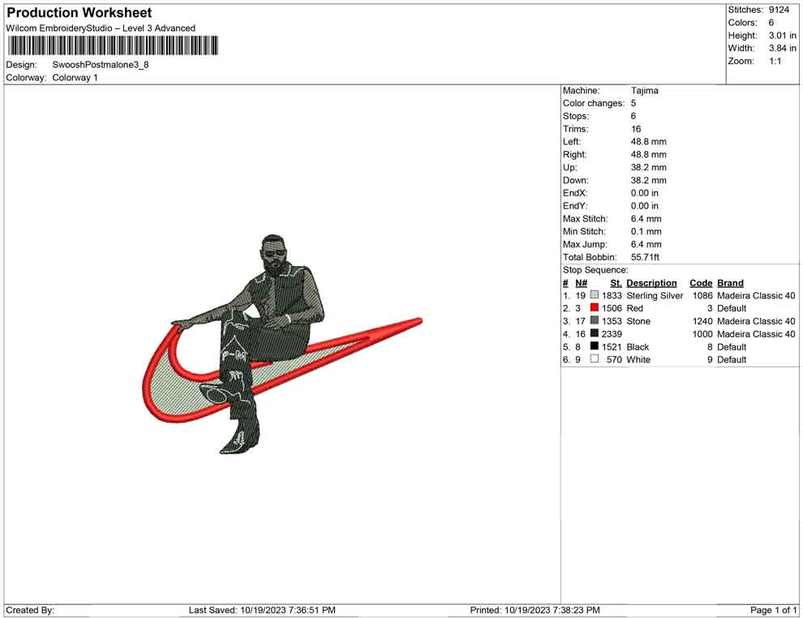Viewport: 803px width, 618px height.
Task: Click the Black thread color swatch
Action: point(594,346)
